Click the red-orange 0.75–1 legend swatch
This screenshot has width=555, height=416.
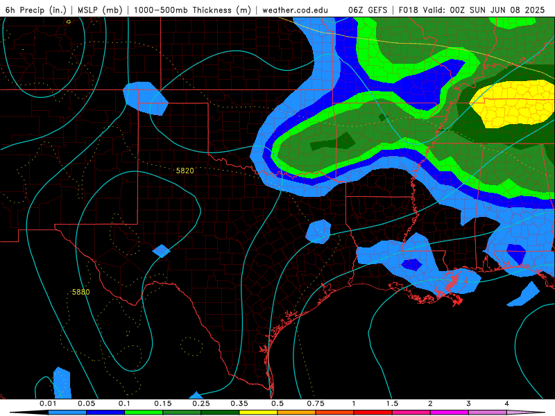pos(335,413)
